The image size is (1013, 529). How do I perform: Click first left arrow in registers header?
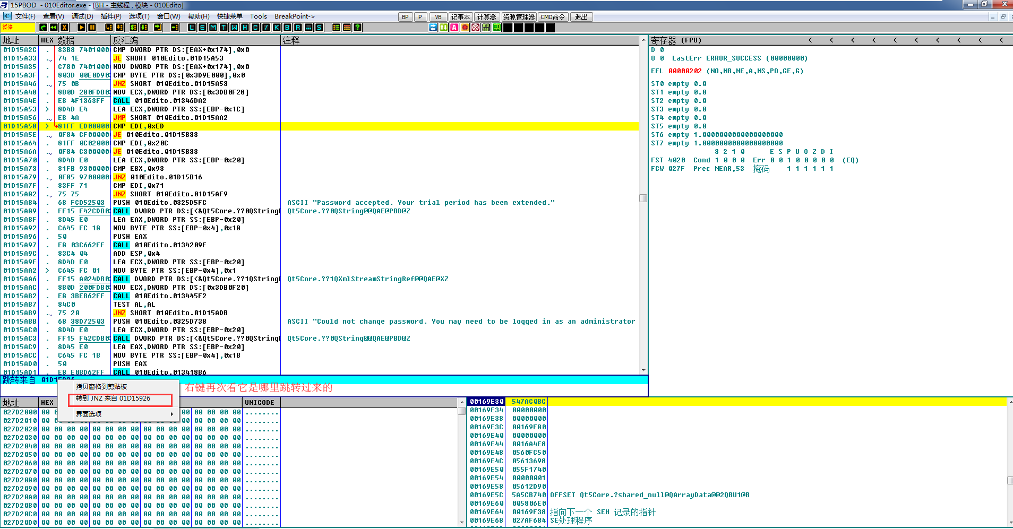[x=810, y=40]
